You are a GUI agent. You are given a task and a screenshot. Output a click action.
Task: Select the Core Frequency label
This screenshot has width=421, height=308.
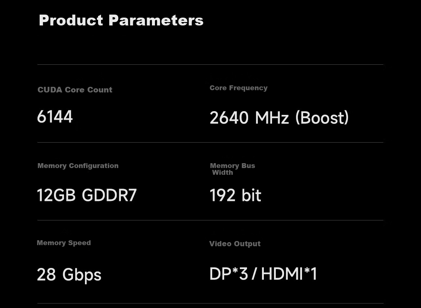tap(238, 88)
